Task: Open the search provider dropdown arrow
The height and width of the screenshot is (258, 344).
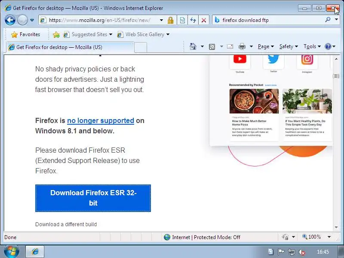Action: (336, 20)
